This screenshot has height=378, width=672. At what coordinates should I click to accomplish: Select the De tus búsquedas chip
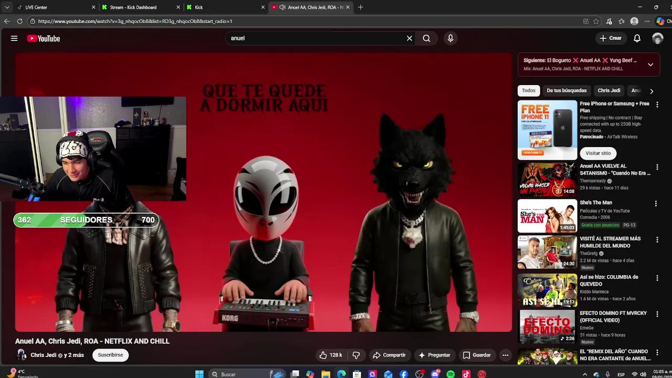point(566,90)
